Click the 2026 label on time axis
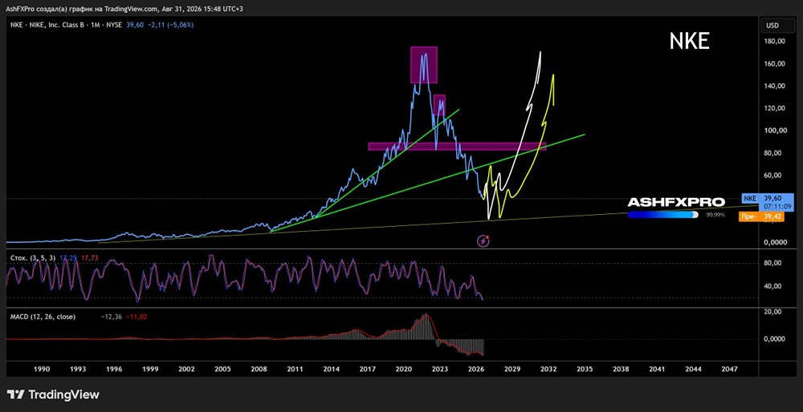The height and width of the screenshot is (412, 803). [x=476, y=369]
